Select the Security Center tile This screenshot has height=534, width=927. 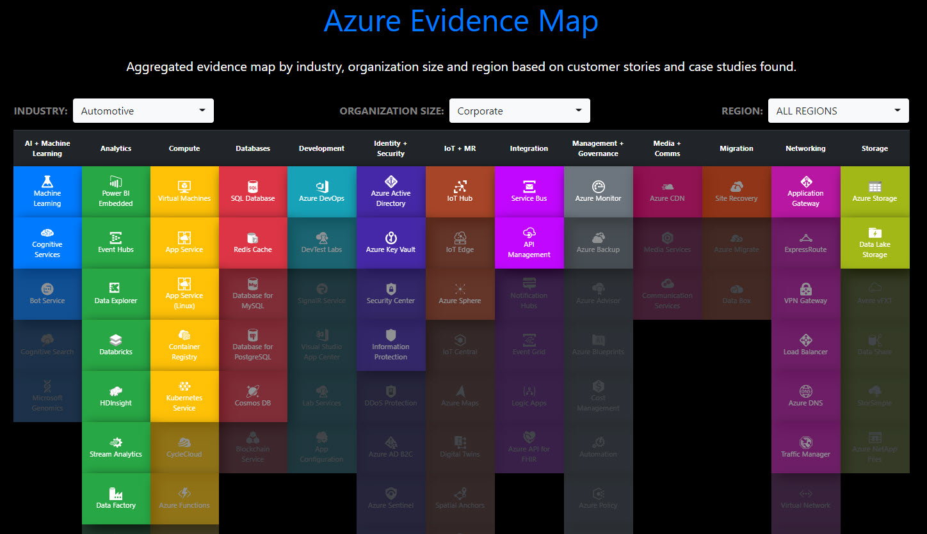[391, 294]
